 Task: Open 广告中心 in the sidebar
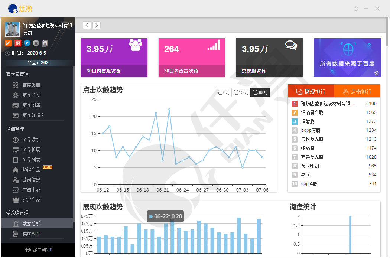click(31, 190)
